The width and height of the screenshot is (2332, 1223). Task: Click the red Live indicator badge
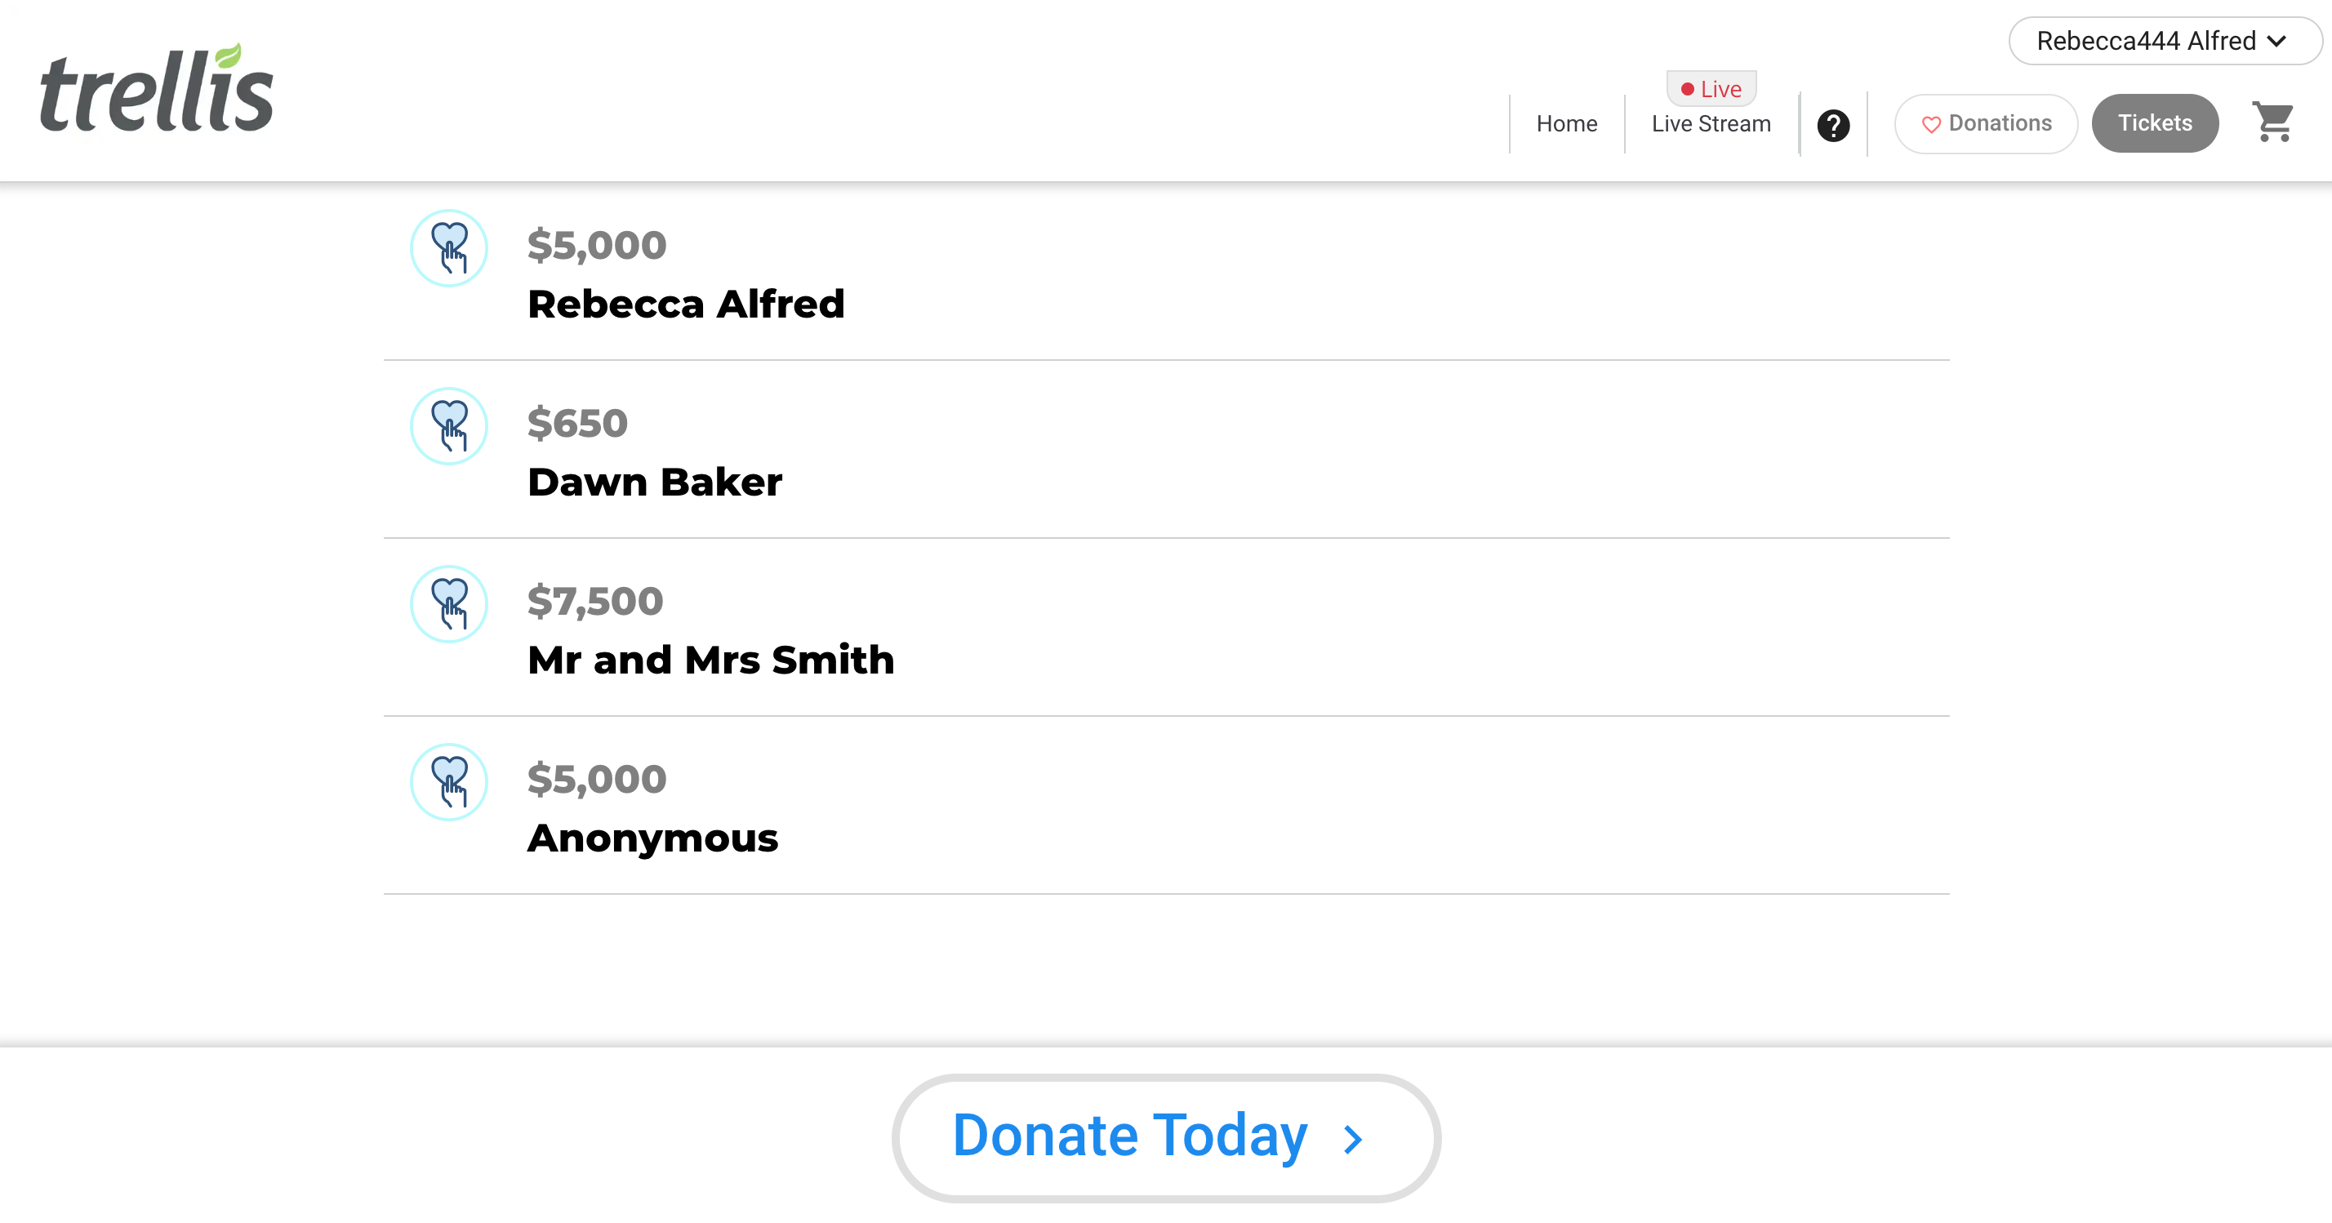click(x=1711, y=89)
